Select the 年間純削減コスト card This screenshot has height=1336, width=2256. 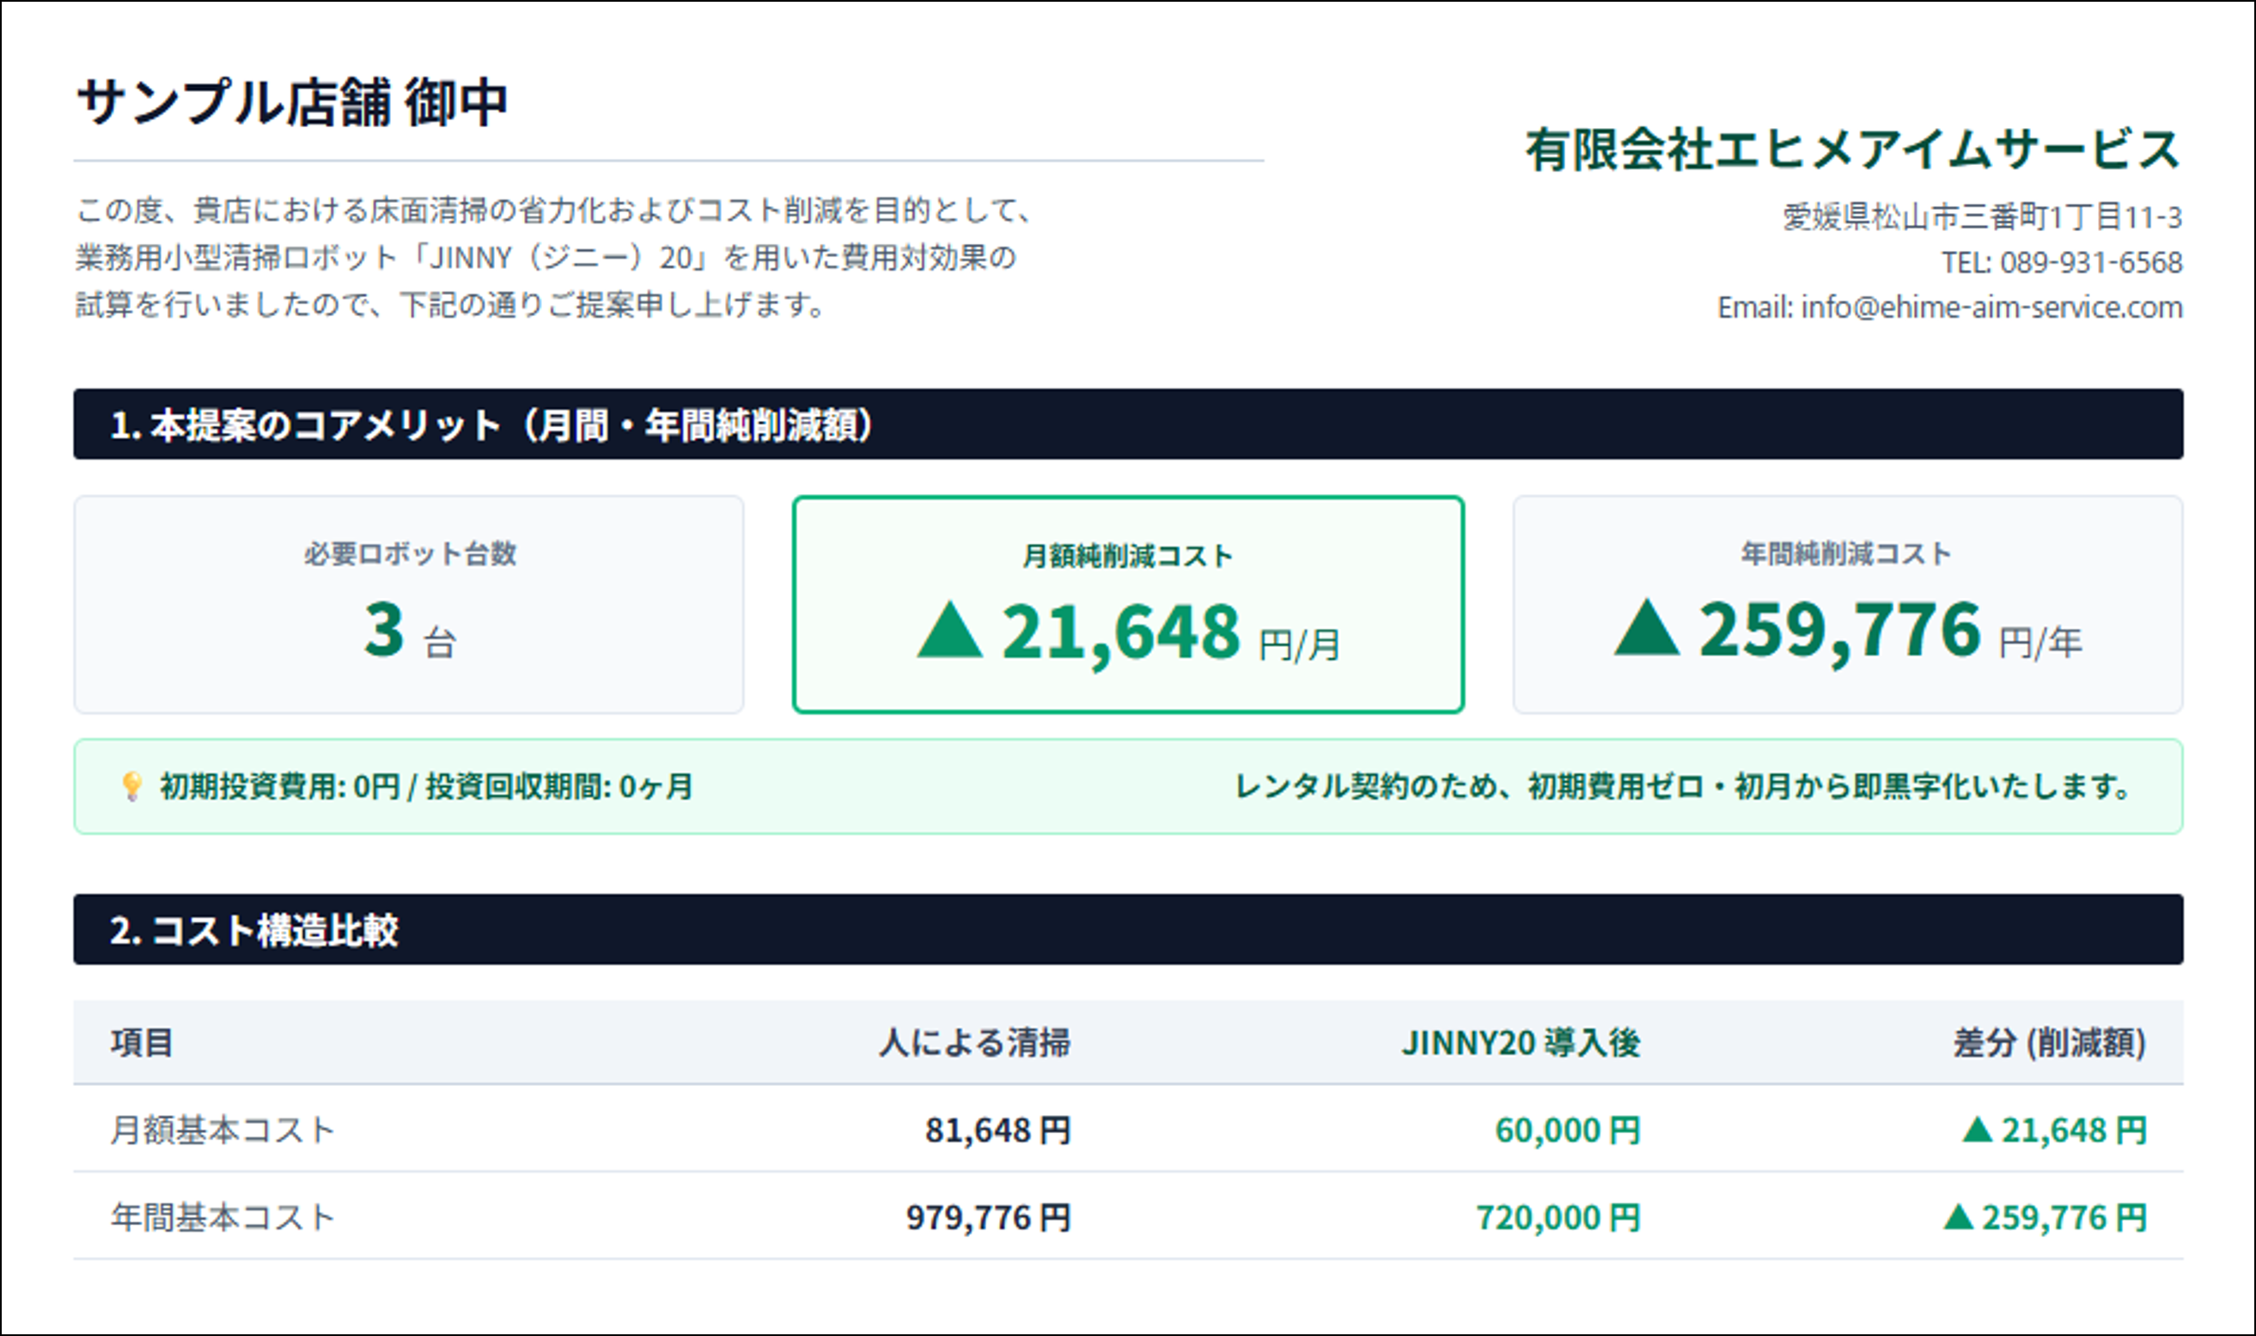tap(1848, 604)
